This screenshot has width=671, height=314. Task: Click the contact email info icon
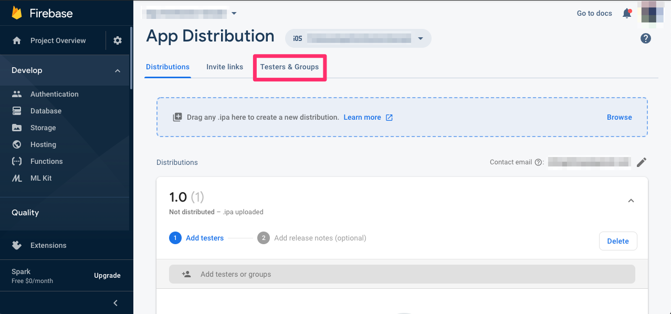[538, 162]
